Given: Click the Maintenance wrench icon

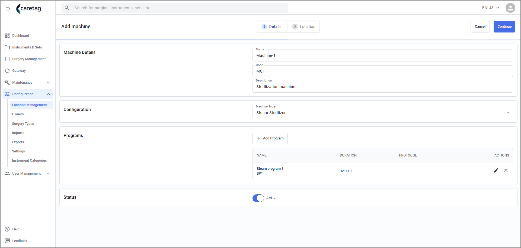Looking at the screenshot, I should (7, 82).
